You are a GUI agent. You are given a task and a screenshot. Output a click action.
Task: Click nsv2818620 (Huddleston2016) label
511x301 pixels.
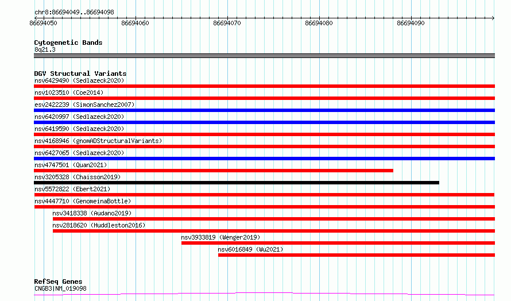coord(99,225)
